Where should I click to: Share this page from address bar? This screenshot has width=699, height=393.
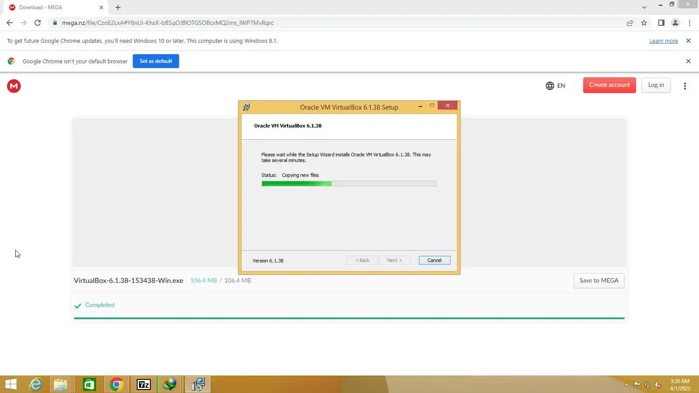point(630,23)
